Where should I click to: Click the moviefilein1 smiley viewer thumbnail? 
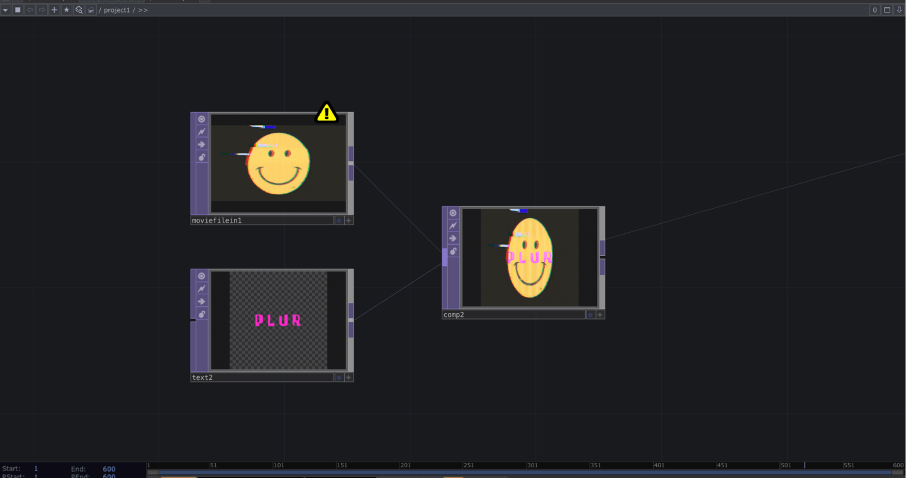pyautogui.click(x=278, y=164)
